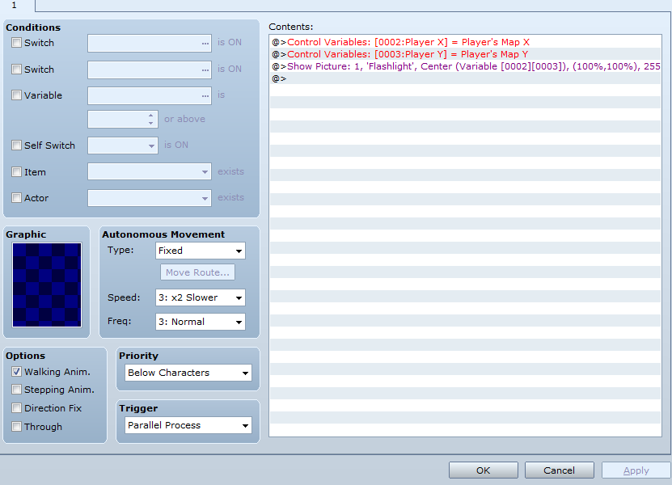Enable the Variable condition checkbox
The image size is (672, 485).
[17, 95]
